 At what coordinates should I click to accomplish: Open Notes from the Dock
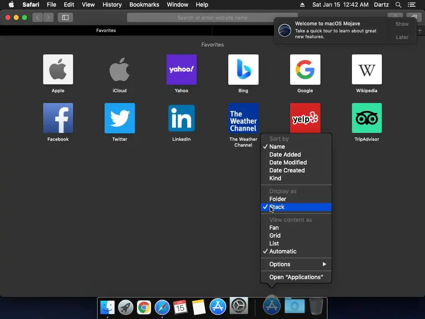[199, 307]
